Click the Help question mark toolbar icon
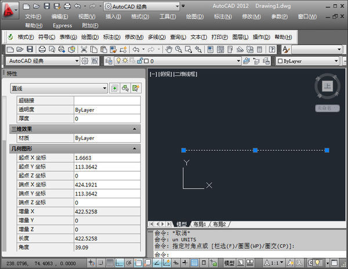This screenshot has height=269, width=348. coord(271,49)
